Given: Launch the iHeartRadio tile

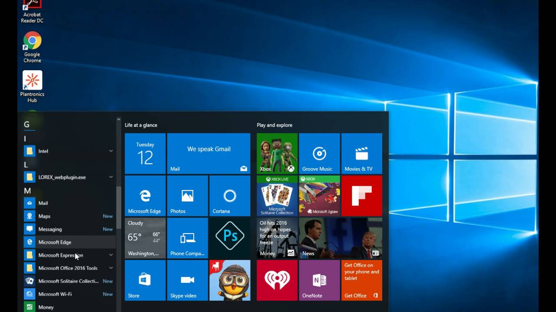Looking at the screenshot, I should 277,280.
